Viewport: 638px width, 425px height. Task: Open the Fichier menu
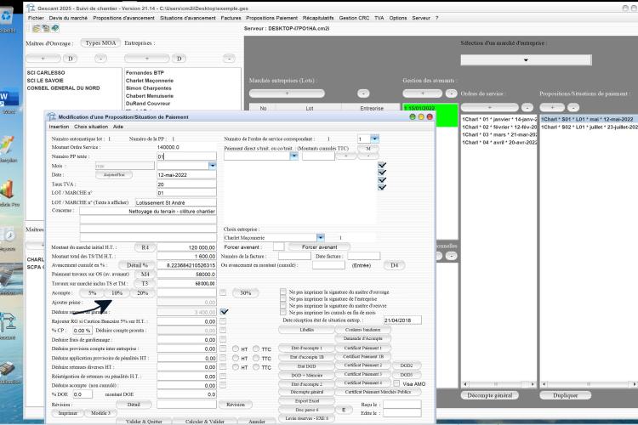pyautogui.click(x=36, y=18)
